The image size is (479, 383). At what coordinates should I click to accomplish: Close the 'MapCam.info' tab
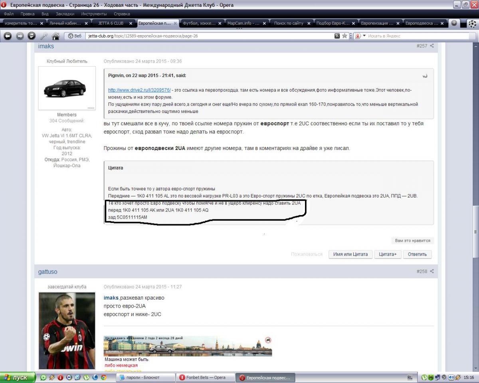(x=264, y=24)
